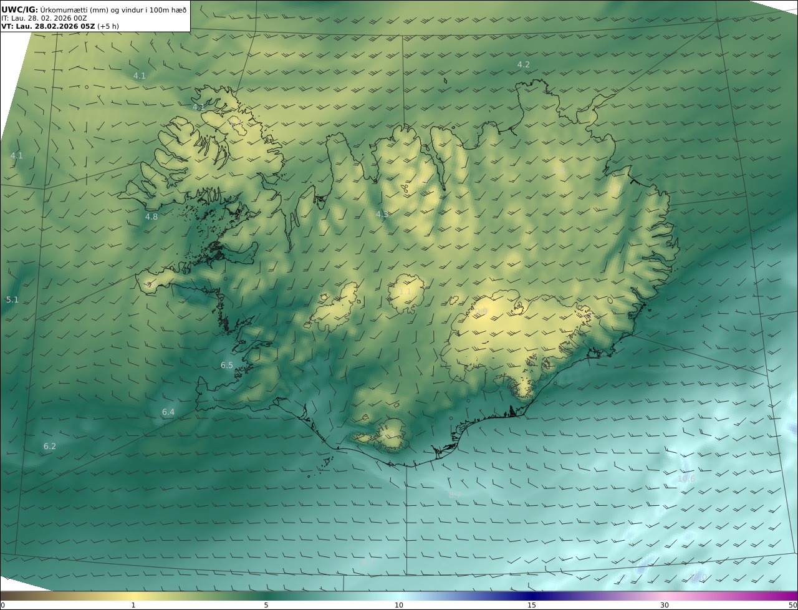Click the 50 tick label on the color scale

[x=792, y=605]
